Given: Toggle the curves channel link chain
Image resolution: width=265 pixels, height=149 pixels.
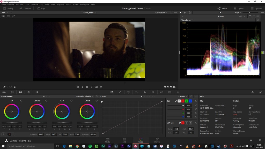Looking at the screenshot, I should click(x=176, y=101).
